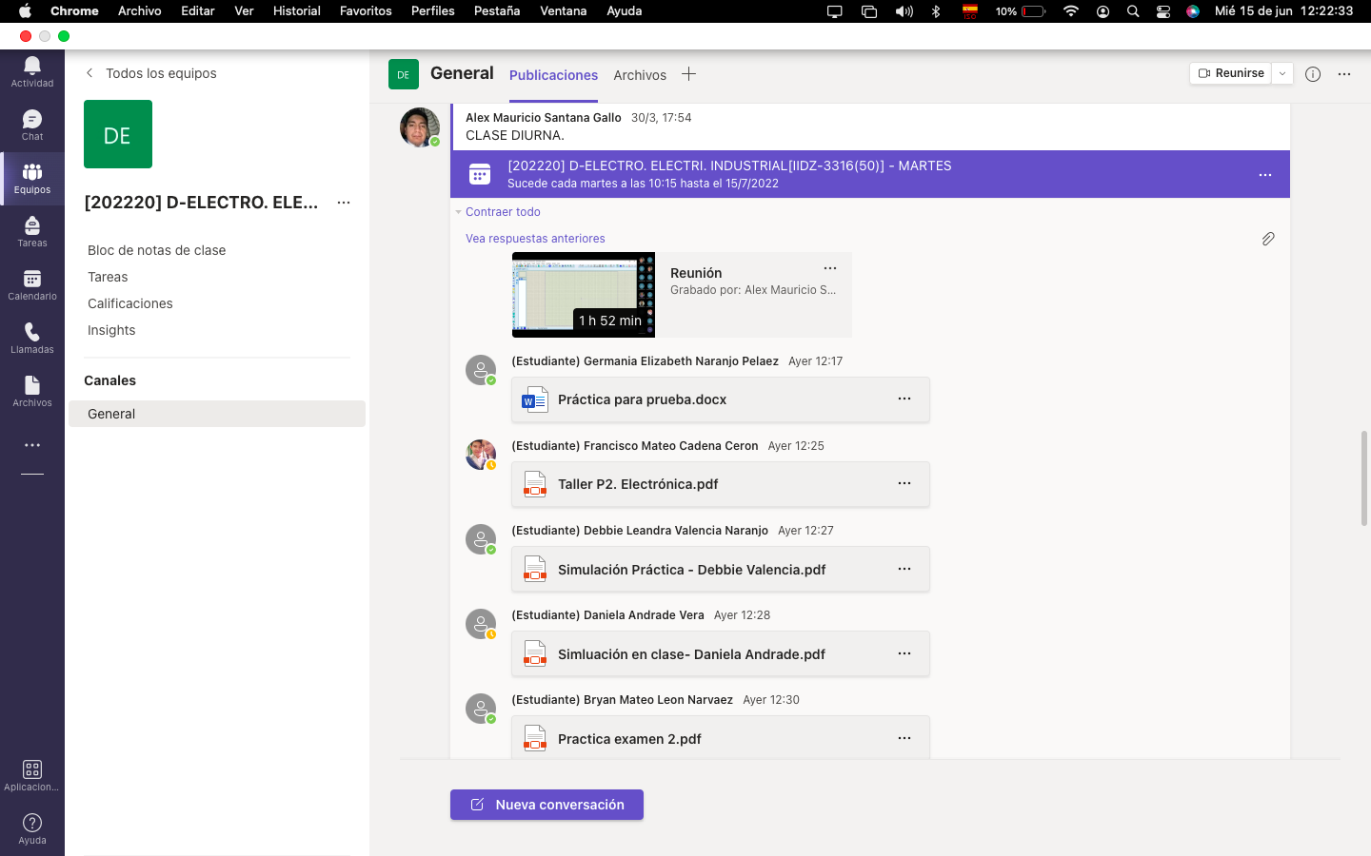Open more options for Práctica para prueba.docx
Image resolution: width=1371 pixels, height=856 pixels.
click(x=904, y=399)
